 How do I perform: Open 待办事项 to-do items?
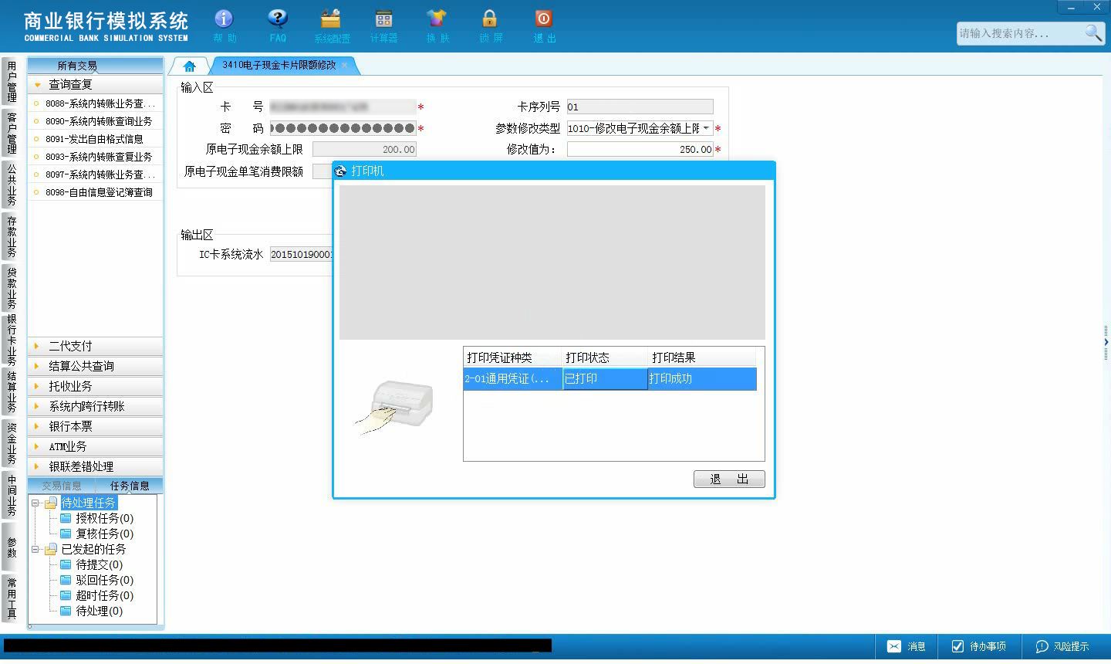978,646
